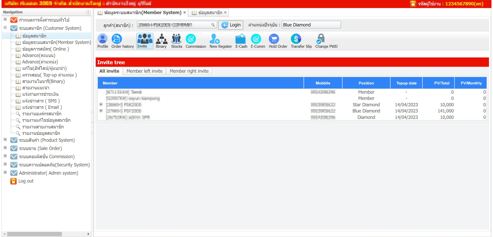Click Log out in navigation
493x237 pixels.
click(26, 181)
